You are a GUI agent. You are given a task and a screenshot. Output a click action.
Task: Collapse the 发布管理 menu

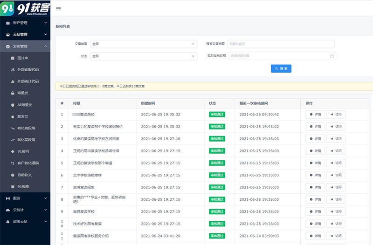click(25, 46)
